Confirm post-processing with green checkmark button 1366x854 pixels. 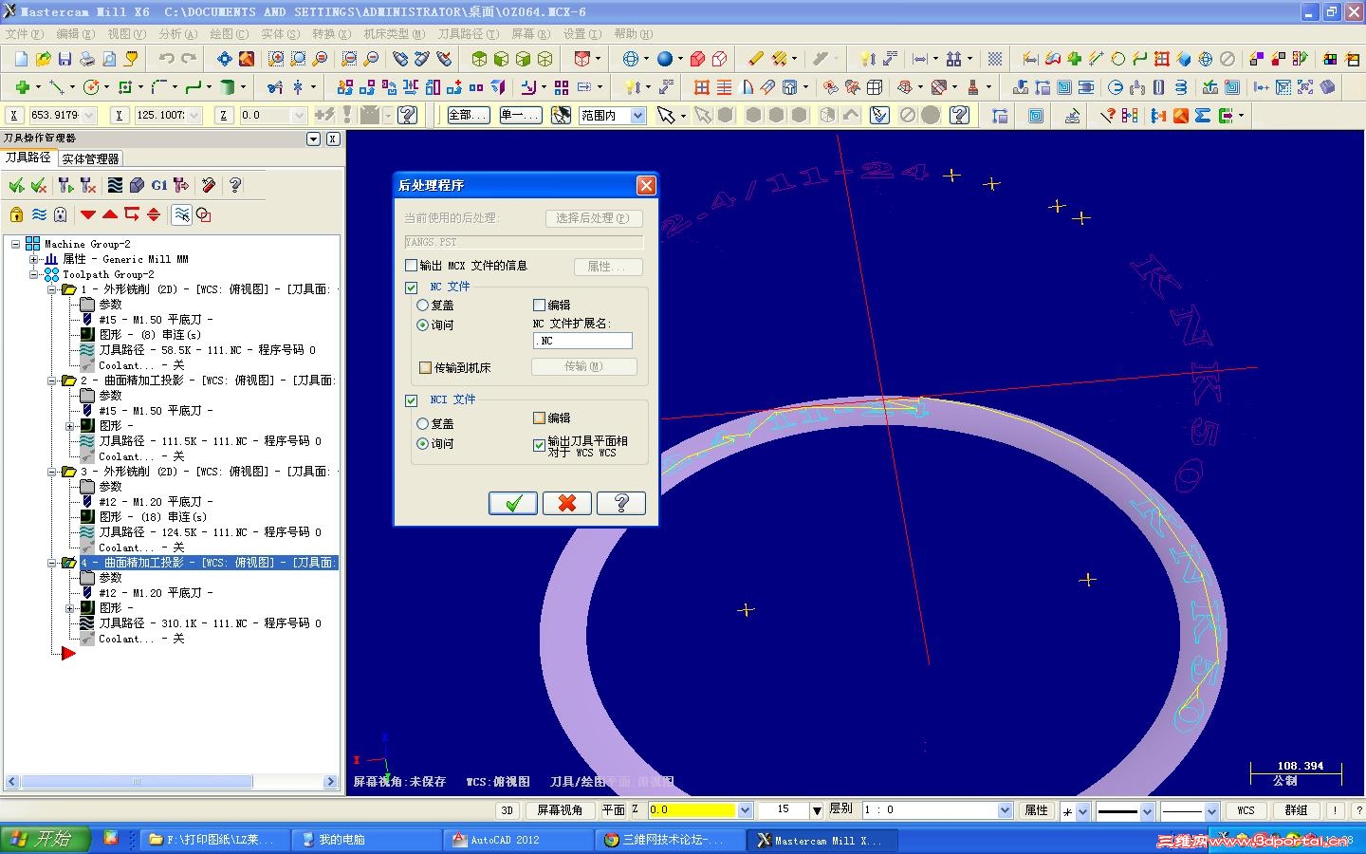513,503
